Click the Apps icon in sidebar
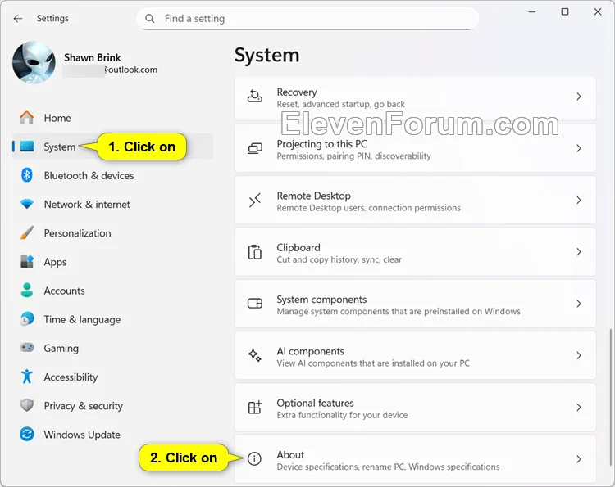Viewport: 615px width, 487px height. pyautogui.click(x=27, y=261)
